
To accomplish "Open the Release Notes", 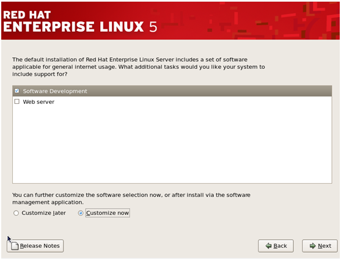I will pyautogui.click(x=35, y=246).
